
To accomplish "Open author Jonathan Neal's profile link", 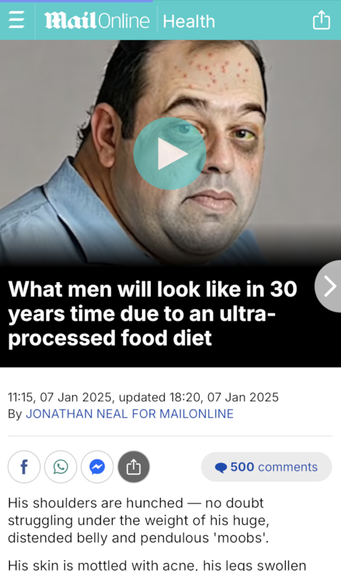I will point(130,413).
